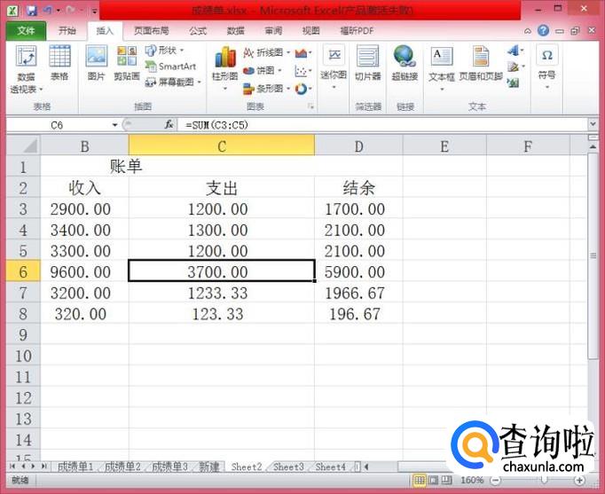This screenshot has width=605, height=494.
Task: Go to first sheet with tab navigation arrow
Action: click(12, 467)
